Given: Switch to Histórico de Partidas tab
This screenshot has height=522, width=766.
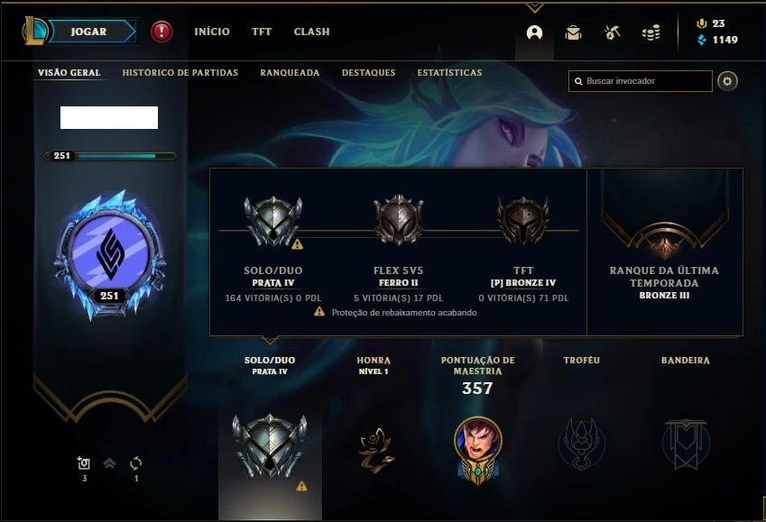Looking at the screenshot, I should point(180,72).
